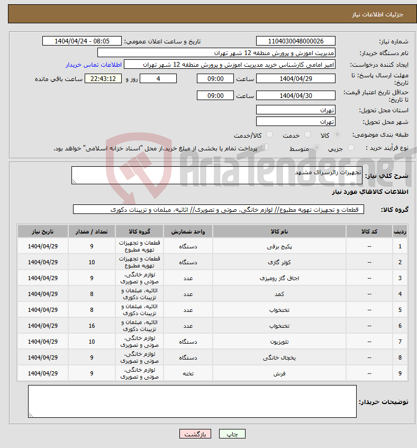Screen dimensions: 417x448
Task: Click the تعداد / مقدار column header
Action: pos(92,231)
